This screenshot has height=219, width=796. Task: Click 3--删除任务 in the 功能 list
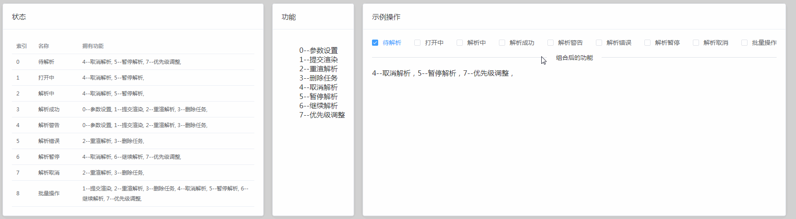point(319,78)
